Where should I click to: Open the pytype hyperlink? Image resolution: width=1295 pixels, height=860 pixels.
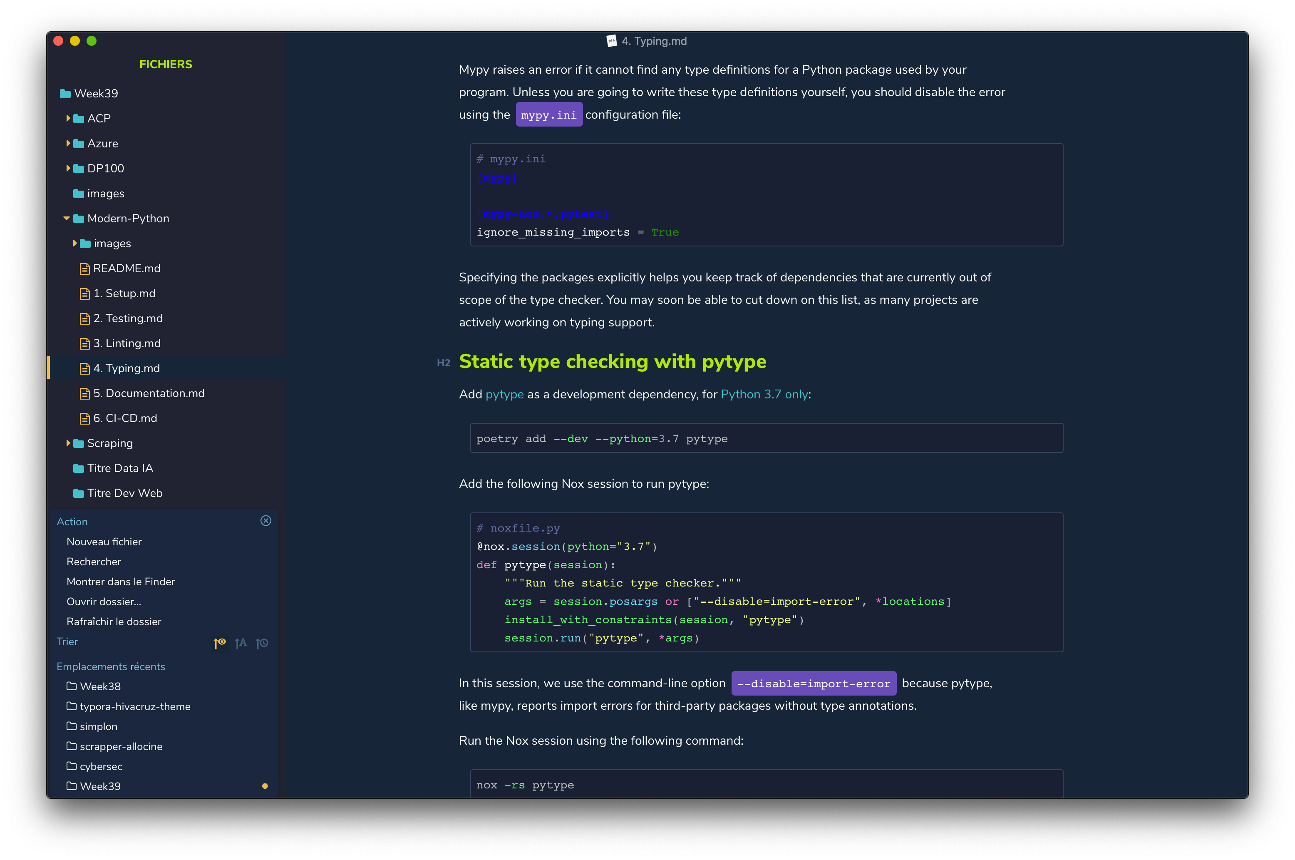tap(504, 394)
